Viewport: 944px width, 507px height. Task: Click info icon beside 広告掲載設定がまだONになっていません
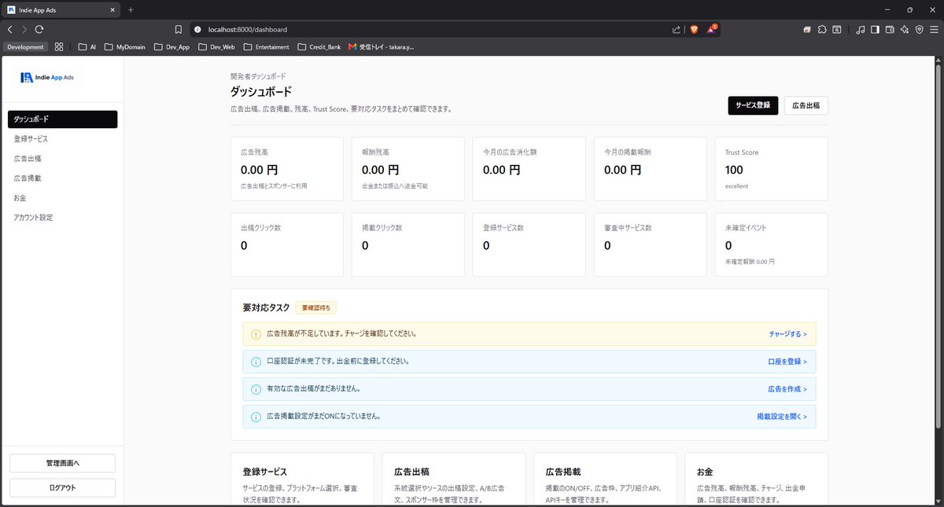pos(256,417)
